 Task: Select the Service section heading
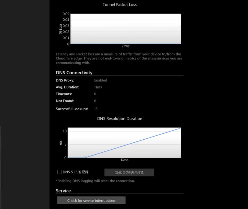63,191
